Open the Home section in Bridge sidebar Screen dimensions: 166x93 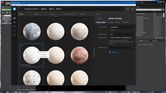pos(15,14)
